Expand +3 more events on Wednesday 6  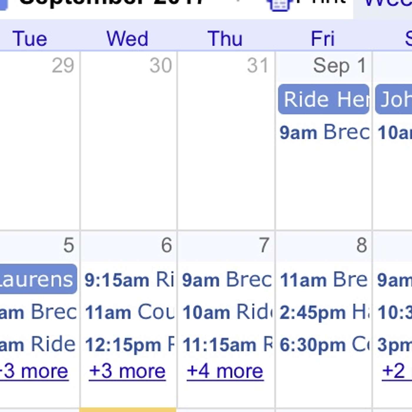(x=127, y=371)
